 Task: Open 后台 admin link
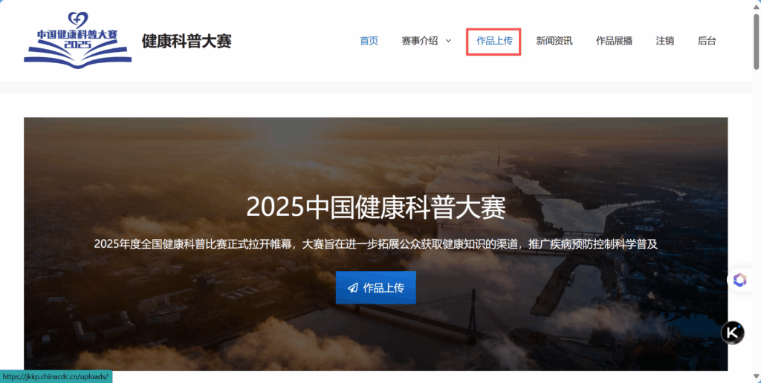(x=707, y=42)
